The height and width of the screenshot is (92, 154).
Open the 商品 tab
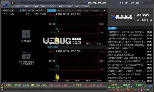pyautogui.click(x=61, y=7)
